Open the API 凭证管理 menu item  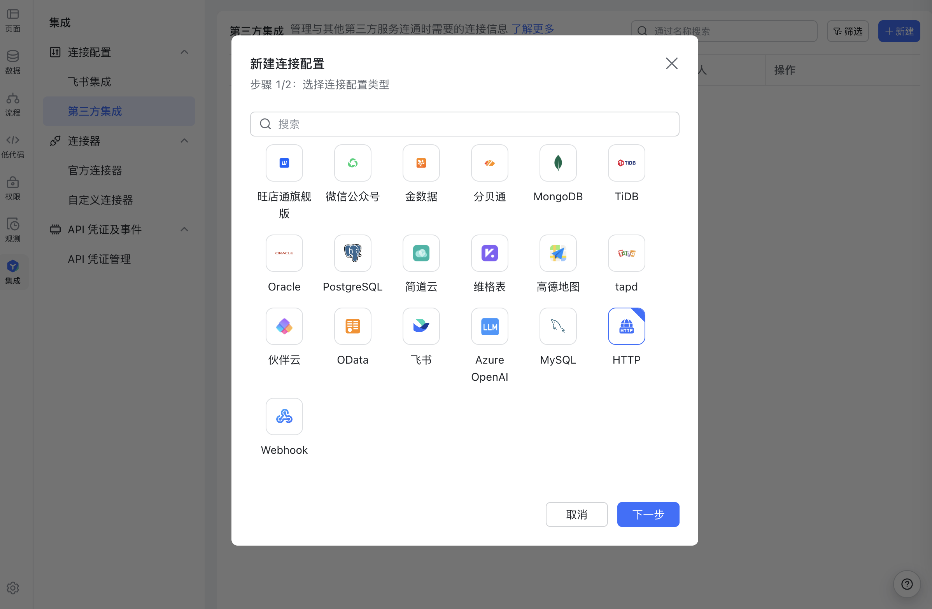click(119, 259)
